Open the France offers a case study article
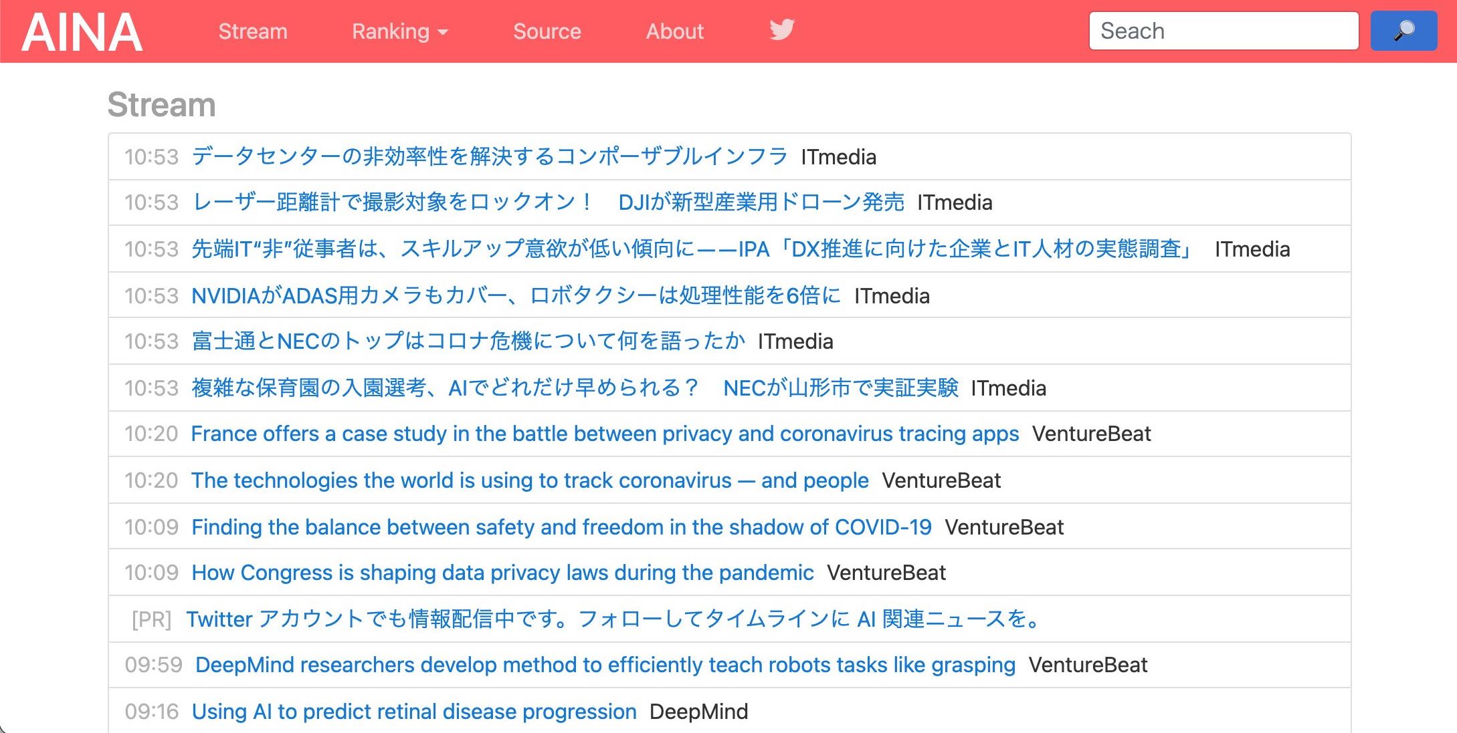This screenshot has height=733, width=1457. [605, 434]
